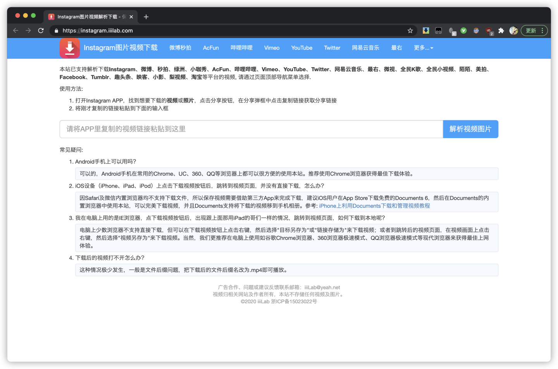
Task: Close the Instagram download tab
Action: pos(131,17)
